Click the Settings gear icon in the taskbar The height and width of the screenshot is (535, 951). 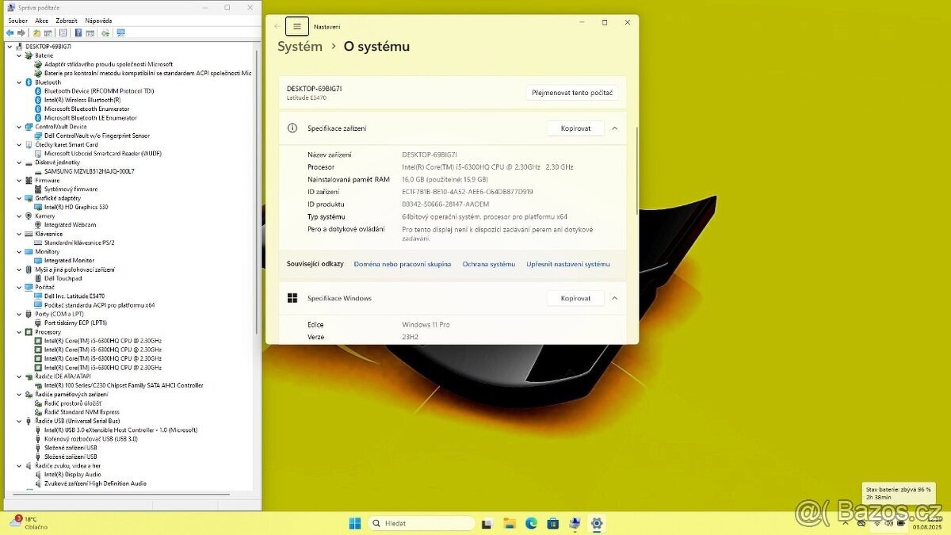[596, 523]
